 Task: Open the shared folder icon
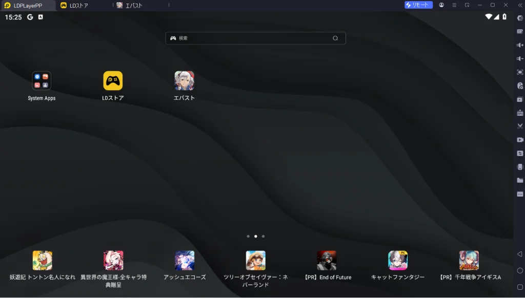pos(520,180)
